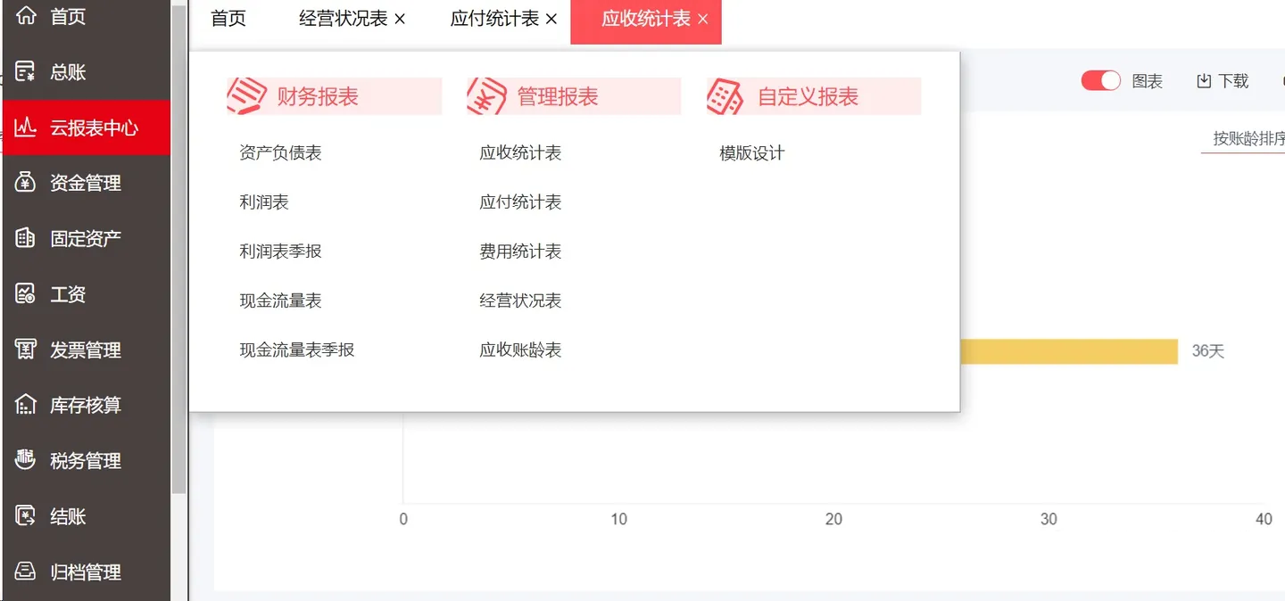Click the 发票管理 invoice icon
Screen dimensions: 1285x601
26,350
